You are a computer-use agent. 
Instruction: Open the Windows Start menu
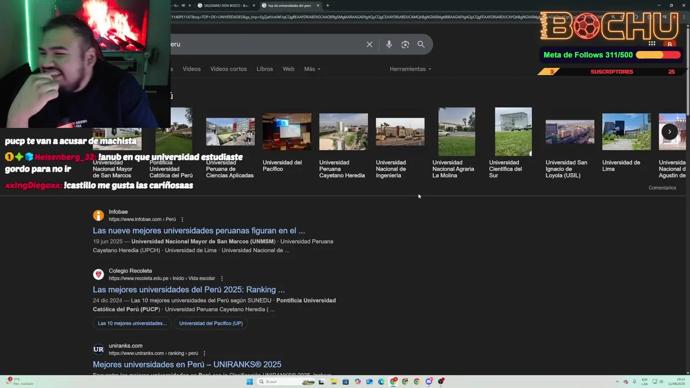point(250,382)
